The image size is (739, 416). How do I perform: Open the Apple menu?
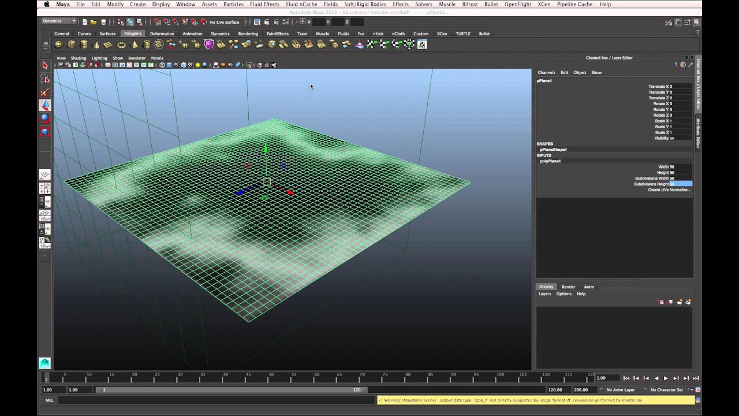click(x=47, y=4)
